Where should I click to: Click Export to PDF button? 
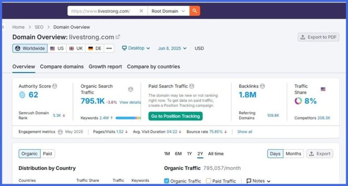[x=319, y=37]
